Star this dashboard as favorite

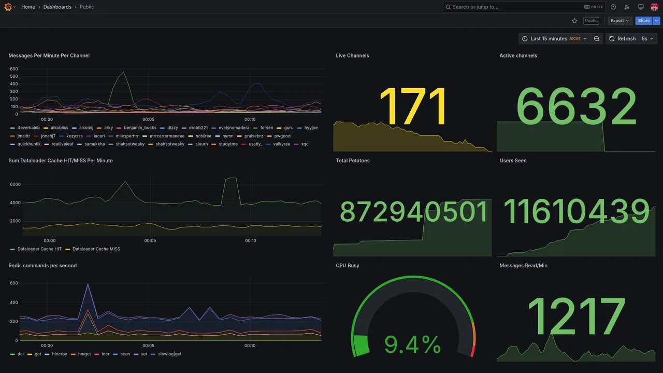click(x=574, y=21)
